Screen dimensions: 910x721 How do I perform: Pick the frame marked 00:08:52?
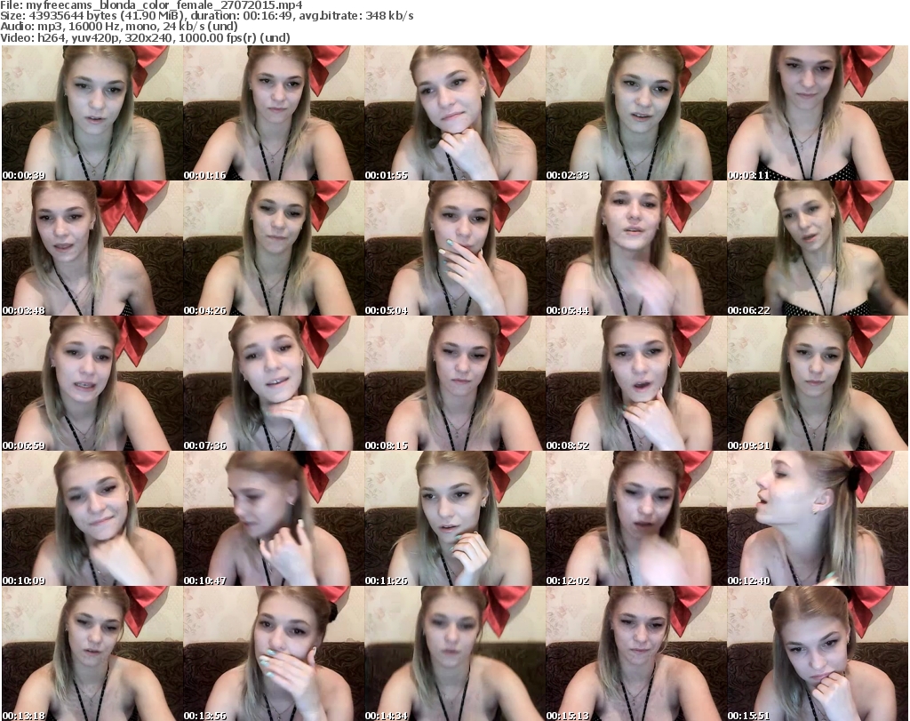pos(636,383)
